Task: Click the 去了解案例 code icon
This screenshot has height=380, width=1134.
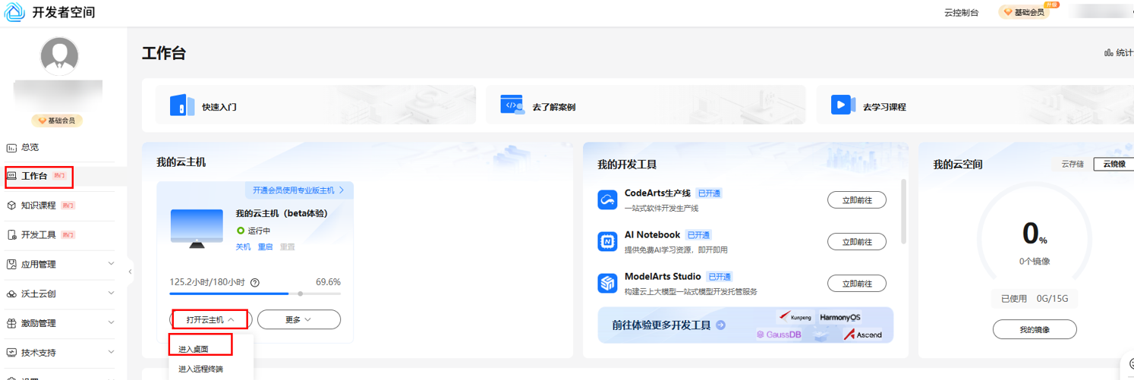Action: [512, 105]
